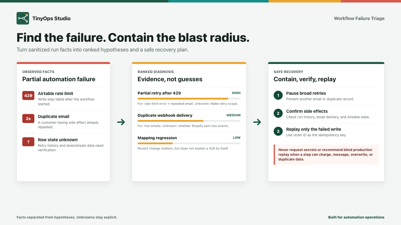Click the main headline Find the failure
Viewport: 401px width, 225px height.
point(133,38)
